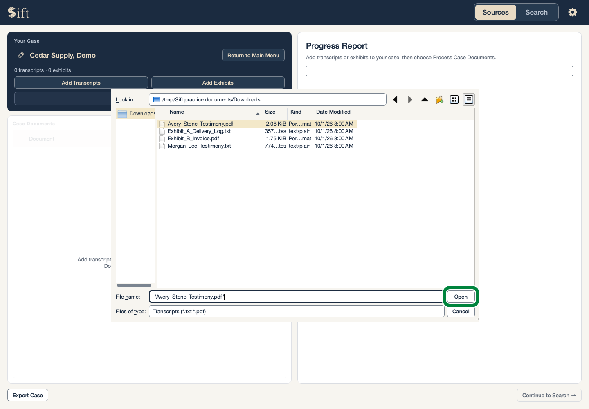Image resolution: width=589 pixels, height=409 pixels.
Task: Switch to the Sources tab
Action: click(495, 12)
